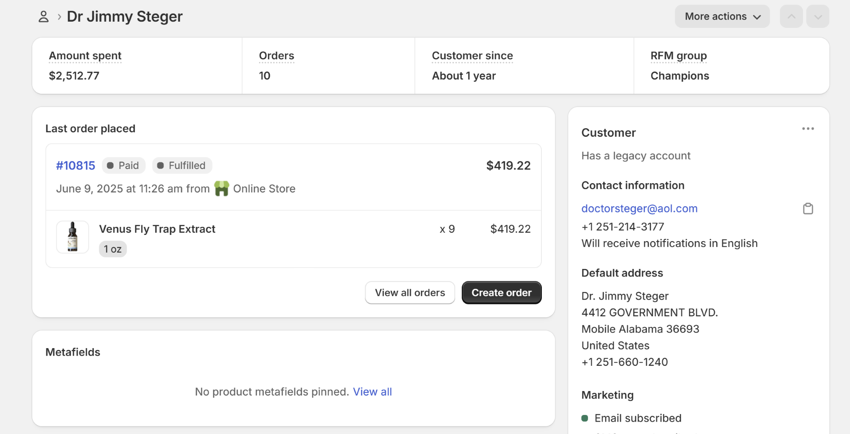The image size is (850, 434).
Task: Click the Paid status badge
Action: tap(124, 165)
